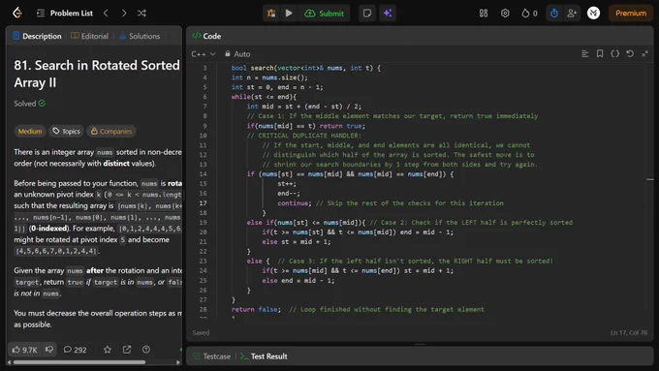This screenshot has height=371, width=659.
Task: Open the Testcase tab
Action: [212, 356]
